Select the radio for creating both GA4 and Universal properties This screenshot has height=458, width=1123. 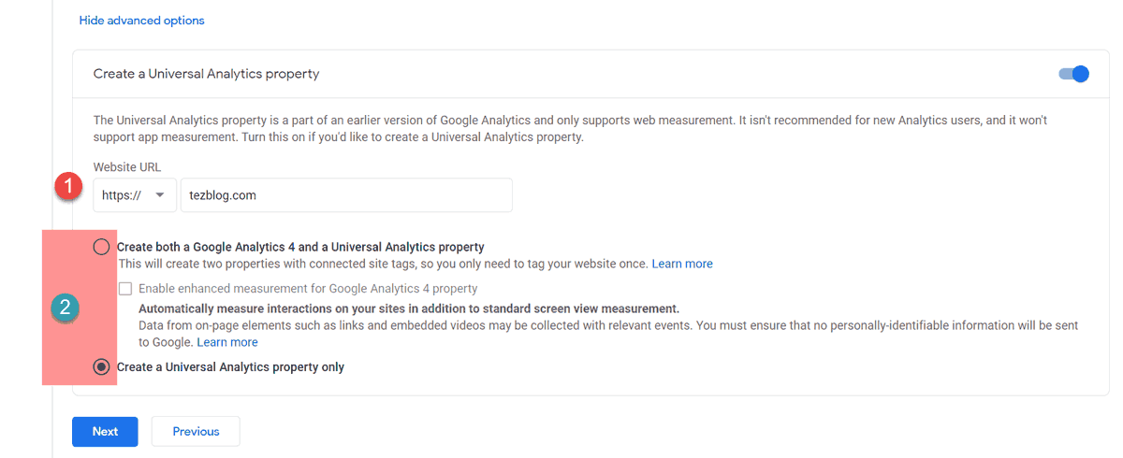click(102, 247)
